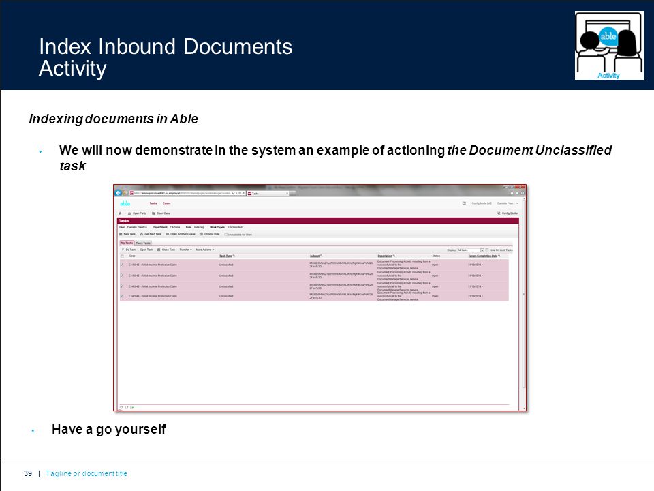Open the Transfer dropdown
The width and height of the screenshot is (654, 491).
click(x=185, y=250)
